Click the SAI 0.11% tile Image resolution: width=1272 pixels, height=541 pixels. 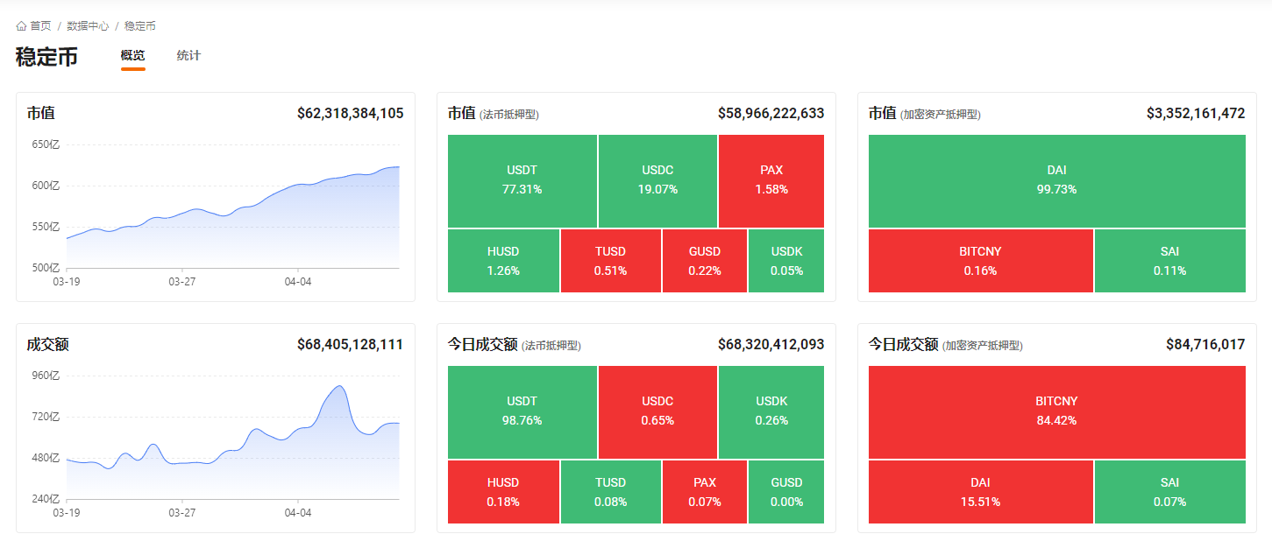tap(1169, 261)
